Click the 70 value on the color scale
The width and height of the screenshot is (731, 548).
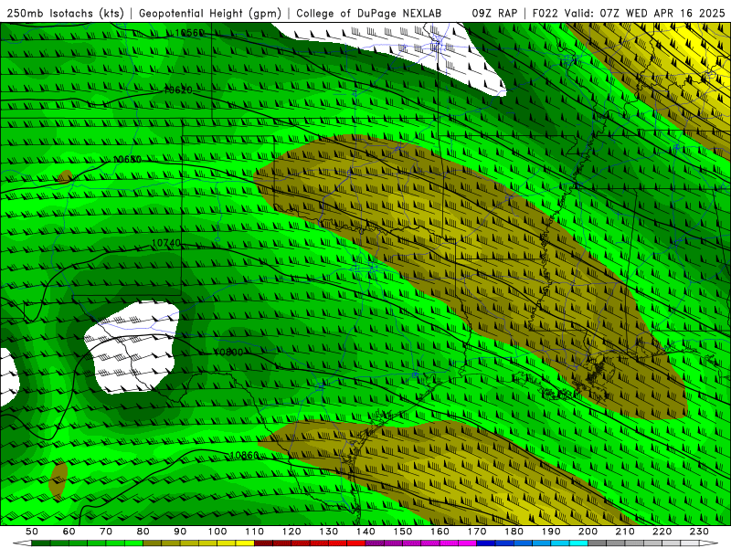pyautogui.click(x=106, y=532)
